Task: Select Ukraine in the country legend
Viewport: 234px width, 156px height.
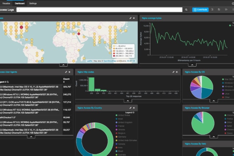Action: (x=121, y=129)
